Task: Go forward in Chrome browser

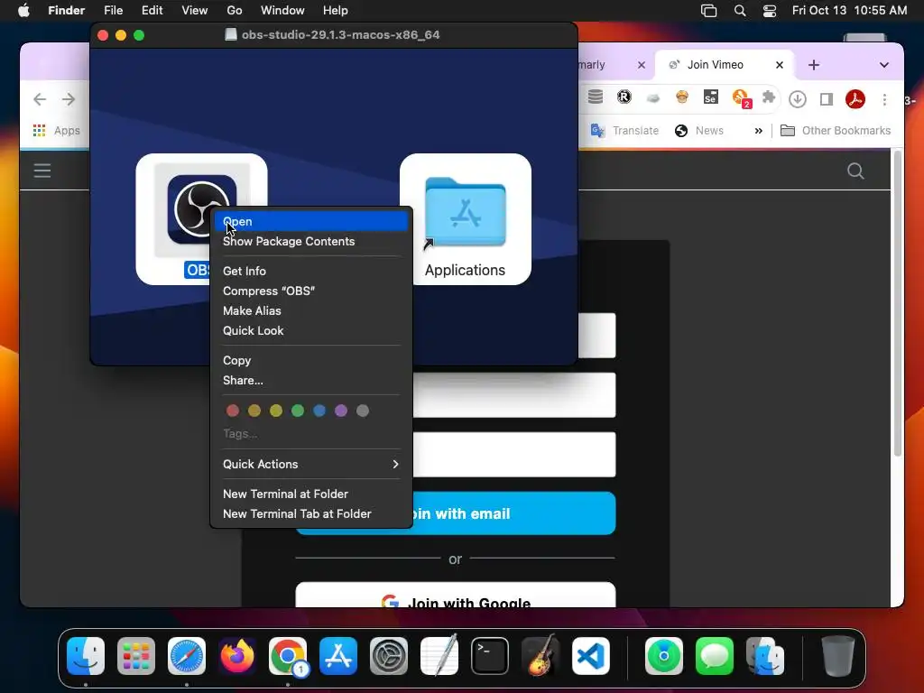Action: pos(69,99)
